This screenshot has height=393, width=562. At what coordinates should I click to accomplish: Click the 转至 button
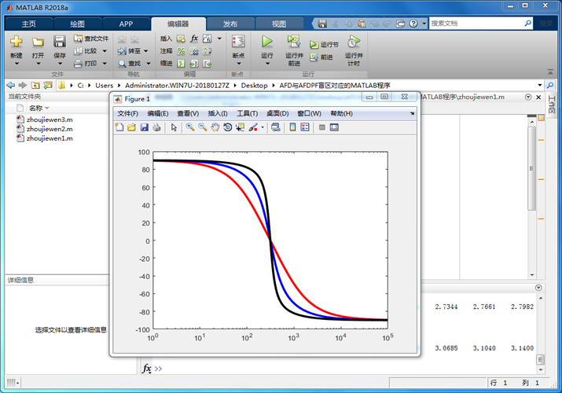[129, 51]
